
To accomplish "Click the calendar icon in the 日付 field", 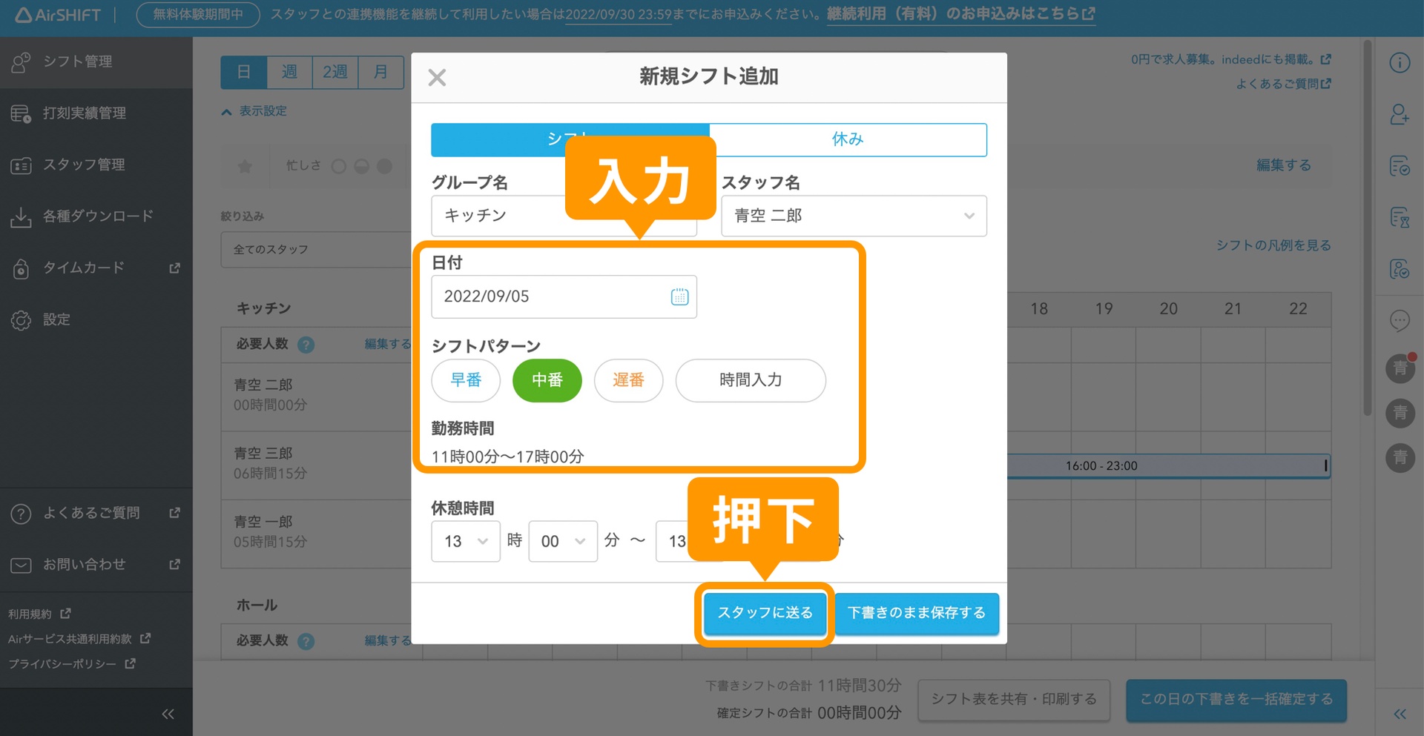I will click(679, 296).
